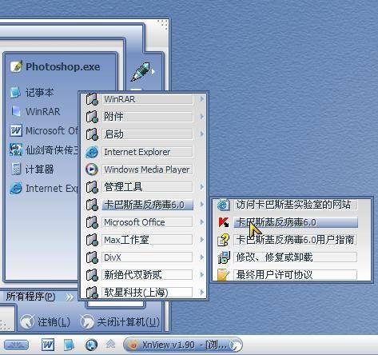Click the WinRAR folder icon in the programs menu
The width and height of the screenshot is (378, 355).
(x=92, y=99)
